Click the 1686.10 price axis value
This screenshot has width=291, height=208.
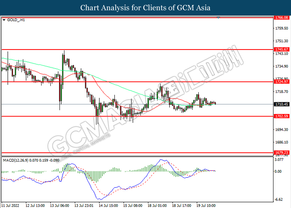click(x=281, y=142)
